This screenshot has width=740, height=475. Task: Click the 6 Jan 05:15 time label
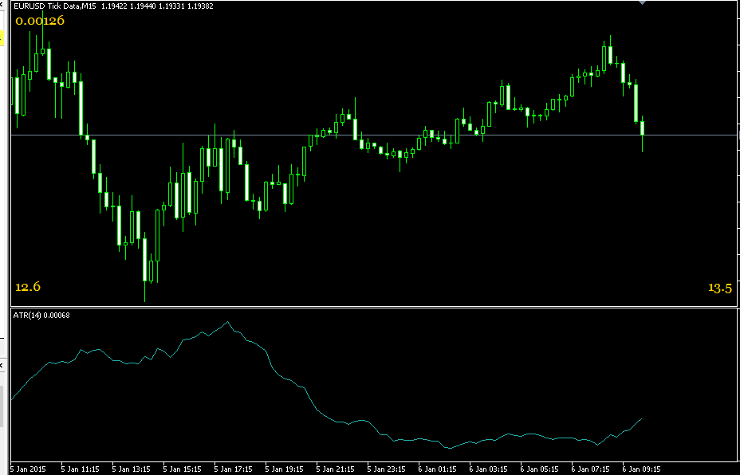(539, 469)
